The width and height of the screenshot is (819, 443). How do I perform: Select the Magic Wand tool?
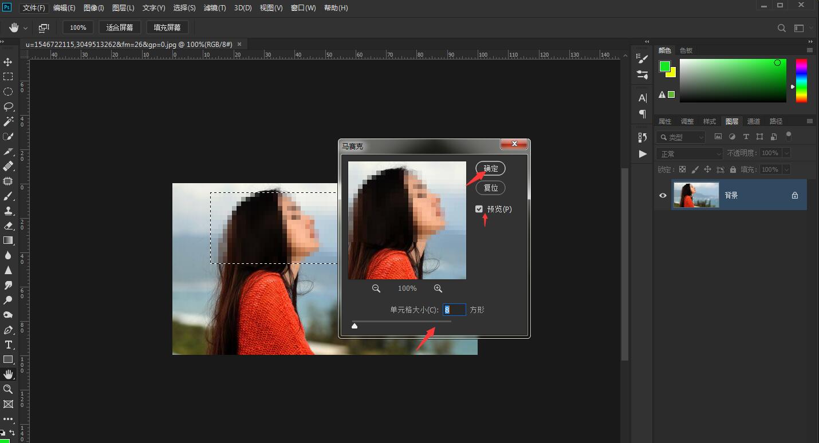[x=8, y=121]
